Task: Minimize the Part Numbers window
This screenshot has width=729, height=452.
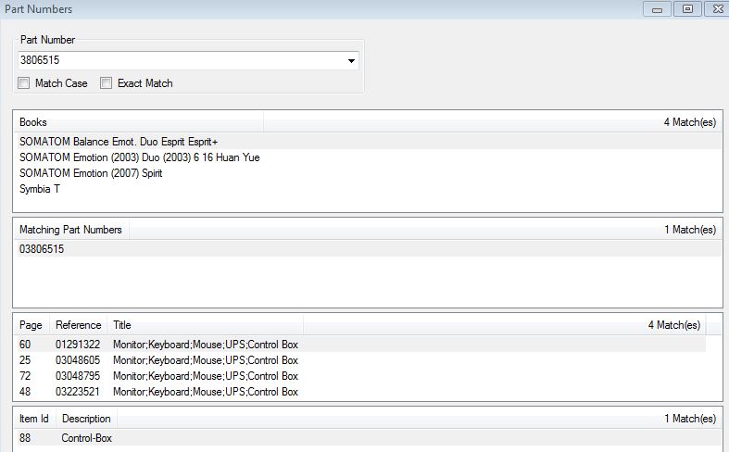Action: pos(657,9)
